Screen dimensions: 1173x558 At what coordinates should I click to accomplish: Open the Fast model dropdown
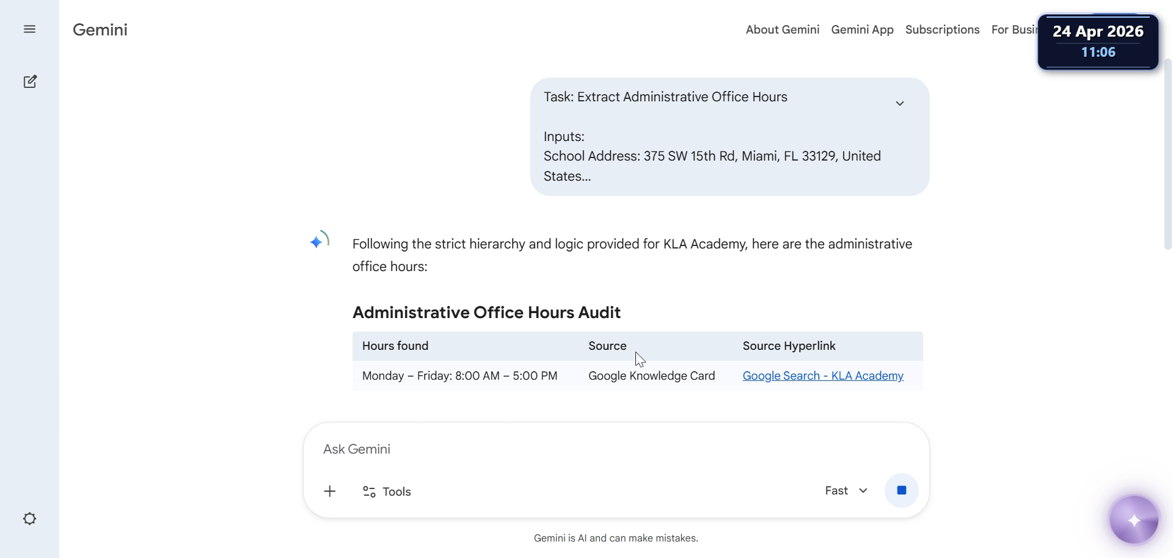coord(846,491)
